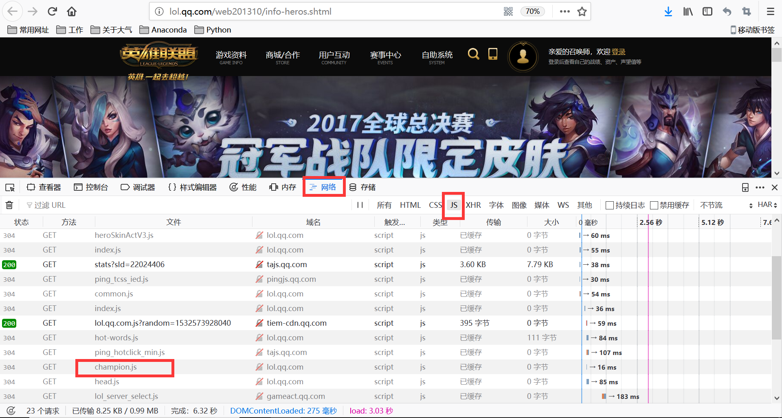Click the webpage vertical scrollbar
The image size is (782, 418).
pos(777,55)
